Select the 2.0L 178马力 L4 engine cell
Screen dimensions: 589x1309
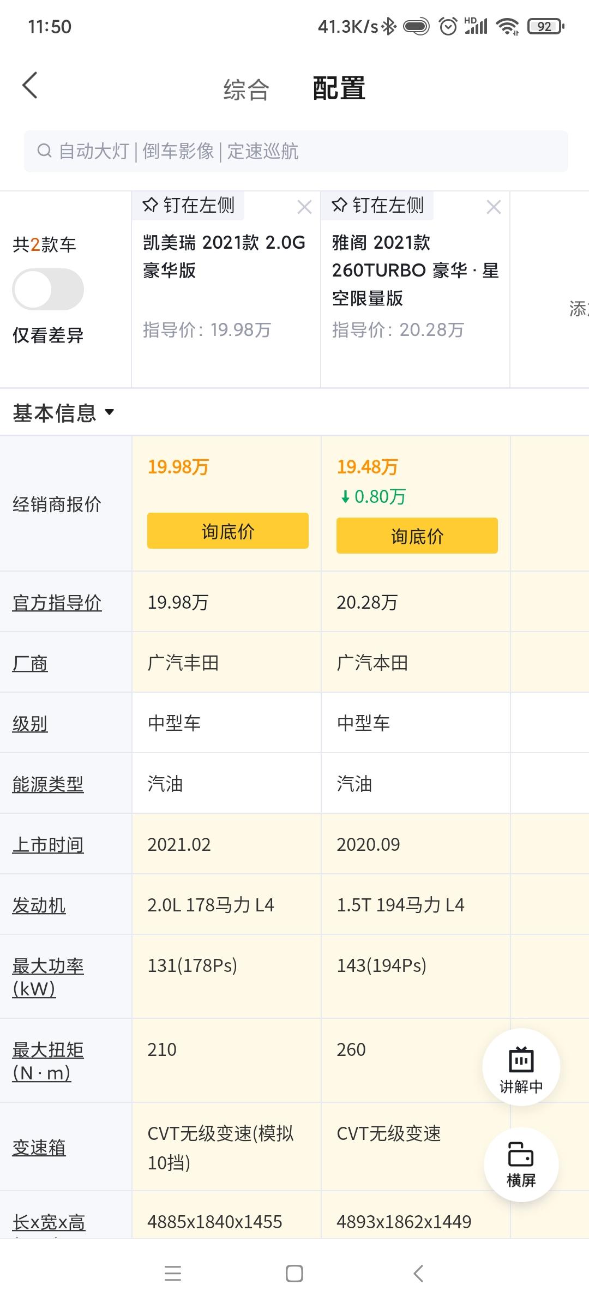226,905
